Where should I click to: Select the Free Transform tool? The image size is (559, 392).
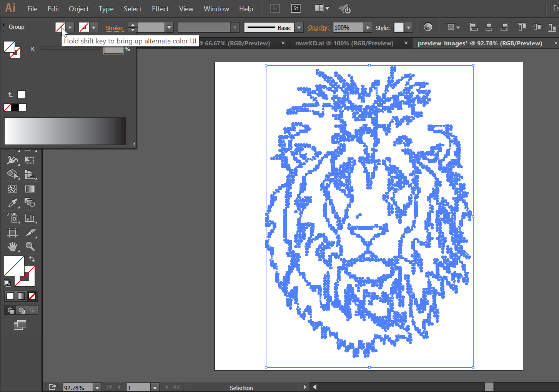coord(30,160)
